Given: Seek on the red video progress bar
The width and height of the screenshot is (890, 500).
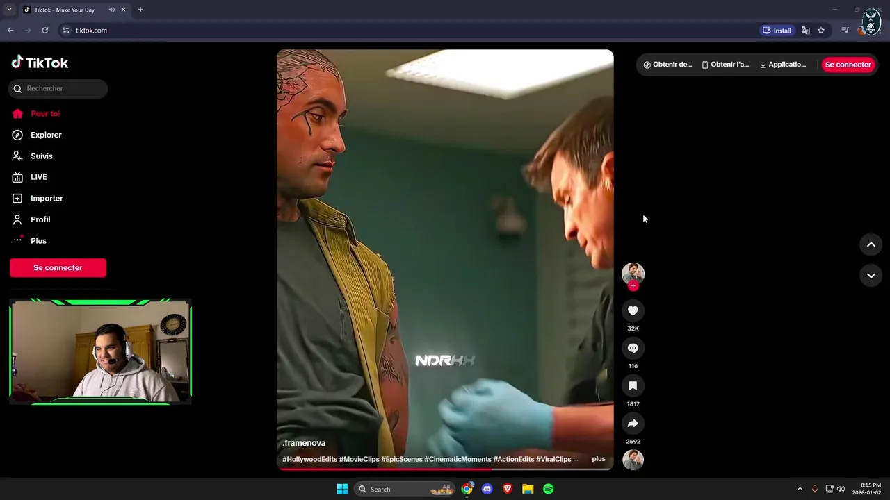Looking at the screenshot, I should [x=445, y=469].
